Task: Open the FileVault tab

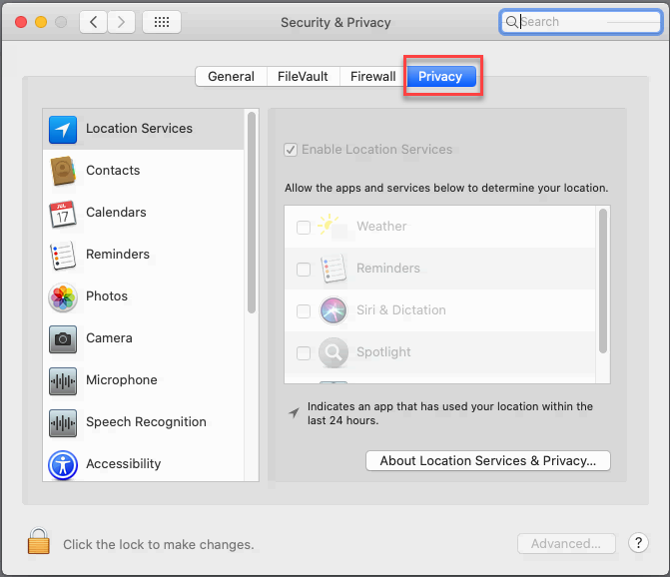Action: coord(303,77)
